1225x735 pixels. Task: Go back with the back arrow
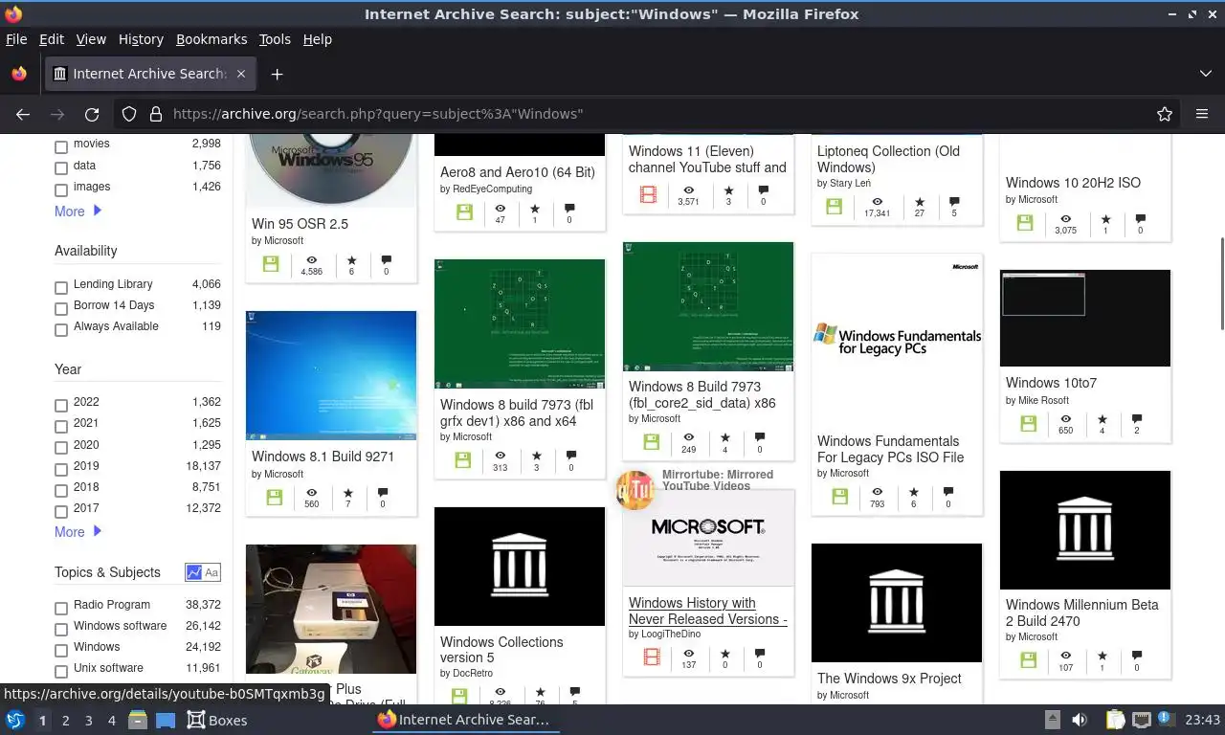[23, 114]
